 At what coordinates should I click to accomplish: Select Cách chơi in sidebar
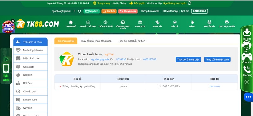[30, 67]
